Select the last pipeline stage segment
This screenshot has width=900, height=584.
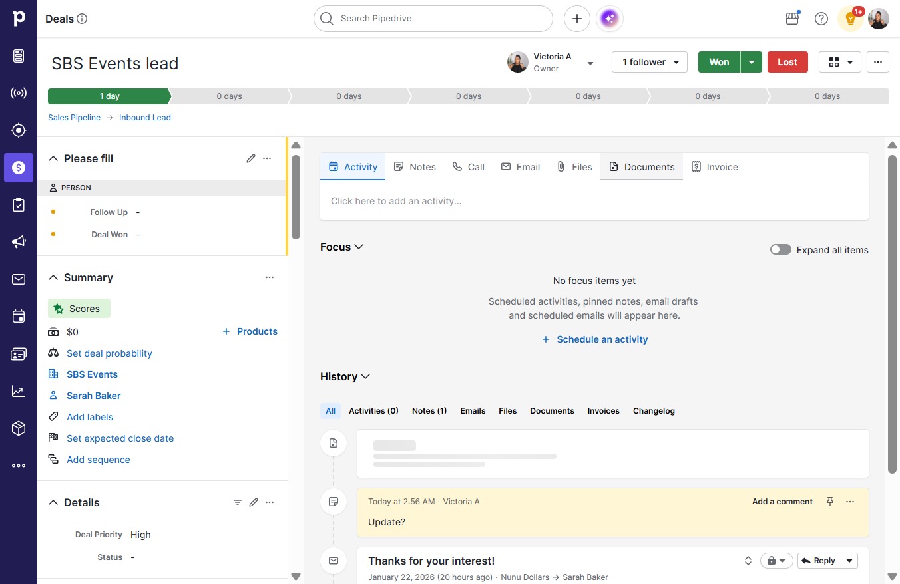tap(827, 96)
